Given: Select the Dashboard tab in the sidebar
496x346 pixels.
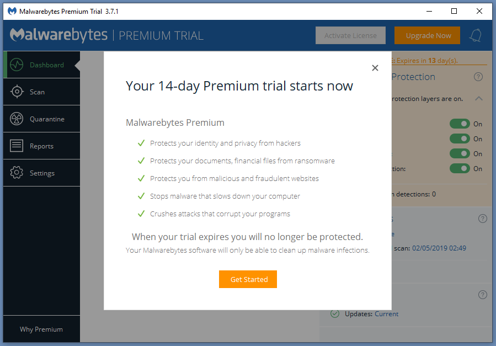Looking at the screenshot, I should click(x=41, y=65).
